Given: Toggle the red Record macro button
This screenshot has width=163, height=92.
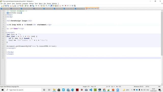Looking at the screenshot, I should pyautogui.click(x=65, y=6).
